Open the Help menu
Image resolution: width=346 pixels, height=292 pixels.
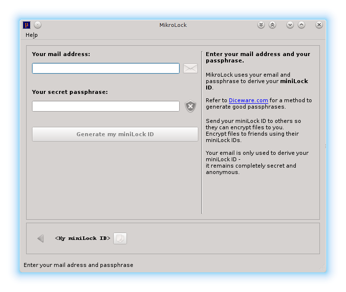(x=31, y=35)
